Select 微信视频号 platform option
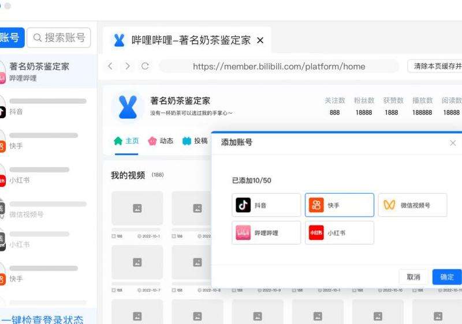Image resolution: width=462 pixels, height=324 pixels. pos(412,205)
